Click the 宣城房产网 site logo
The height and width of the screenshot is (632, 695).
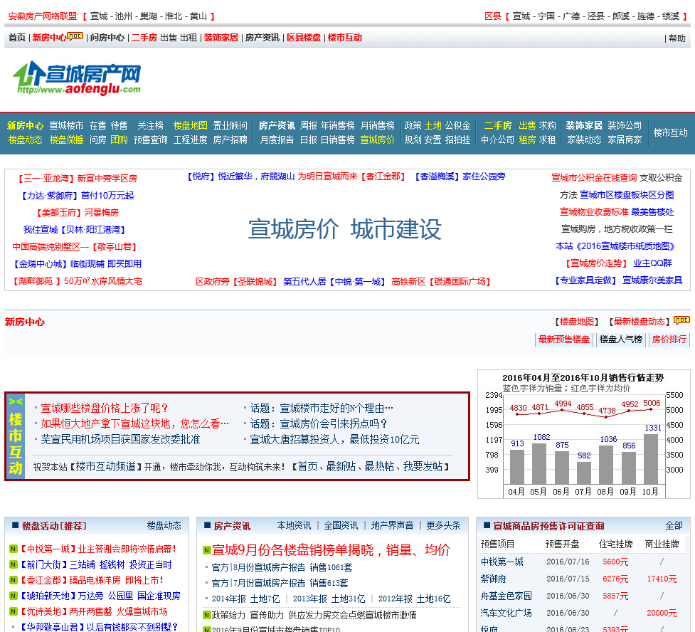click(77, 78)
